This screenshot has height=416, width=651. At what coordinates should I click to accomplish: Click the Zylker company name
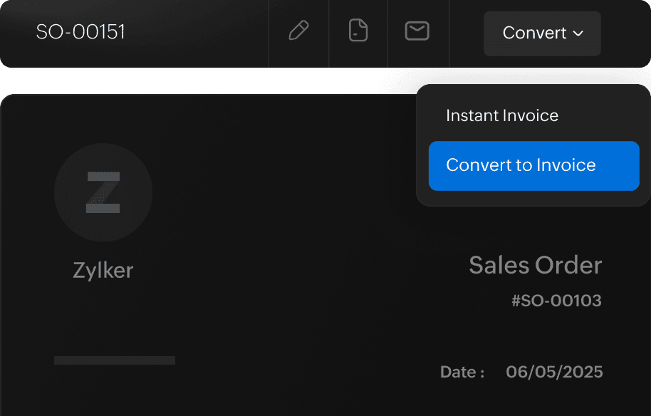pyautogui.click(x=103, y=271)
